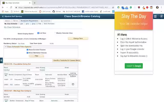The height and width of the screenshot is (102, 164).
Task: Open the red Pocket extension icon
Action: click(x=147, y=7)
